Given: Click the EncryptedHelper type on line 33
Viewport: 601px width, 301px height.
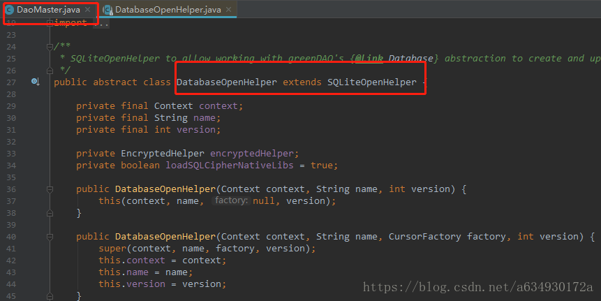Looking at the screenshot, I should coord(163,154).
